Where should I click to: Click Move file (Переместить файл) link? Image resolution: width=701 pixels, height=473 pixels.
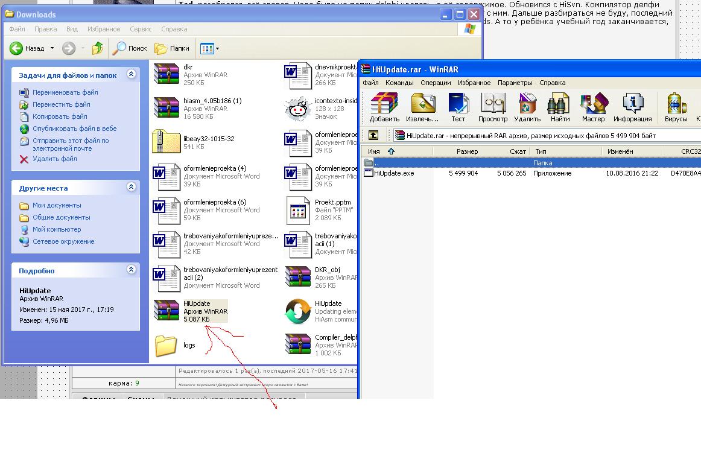tap(62, 104)
